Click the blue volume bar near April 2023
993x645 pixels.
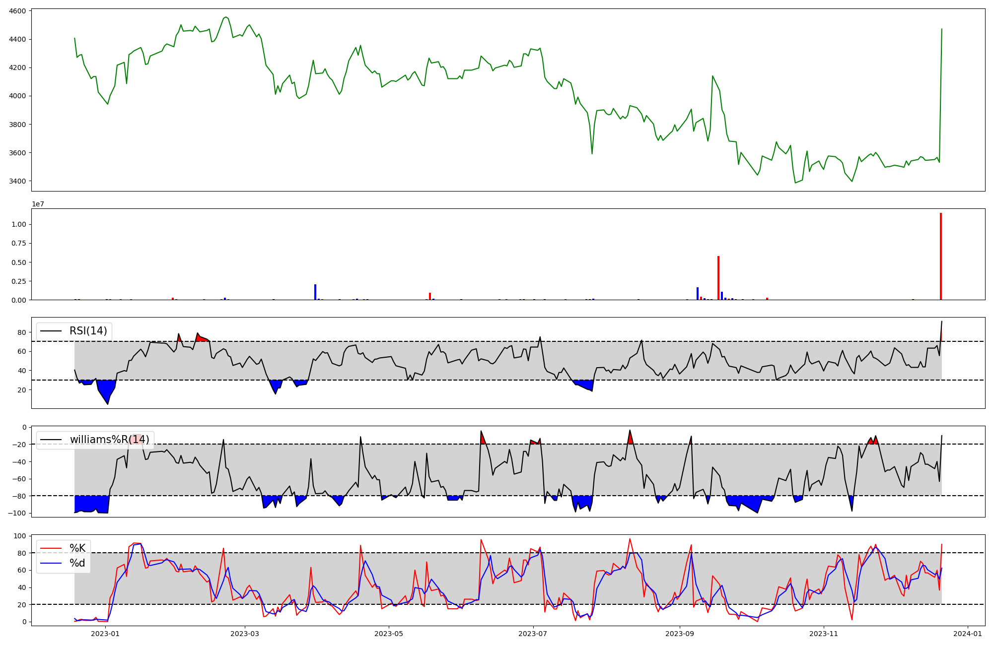315,292
